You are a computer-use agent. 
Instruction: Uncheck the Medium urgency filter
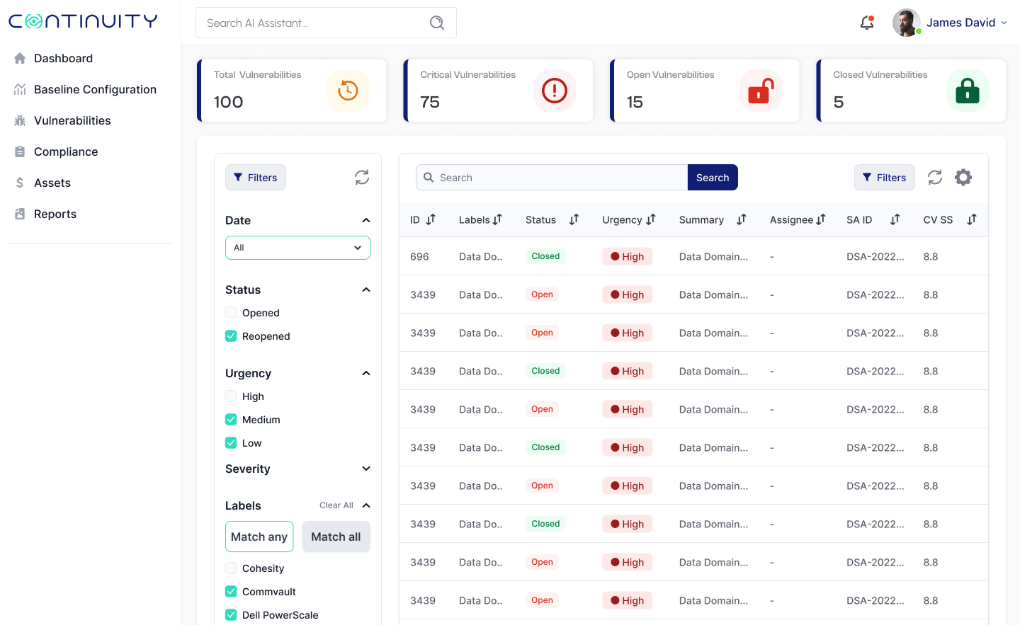click(x=231, y=419)
